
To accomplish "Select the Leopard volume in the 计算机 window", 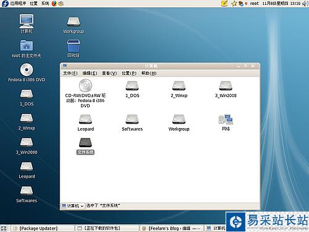I will (85, 122).
